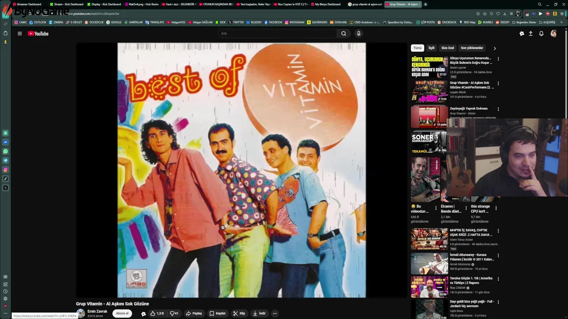Click the browser toolbar downloads icon
Image resolution: width=568 pixels, height=319 pixels.
[505, 14]
